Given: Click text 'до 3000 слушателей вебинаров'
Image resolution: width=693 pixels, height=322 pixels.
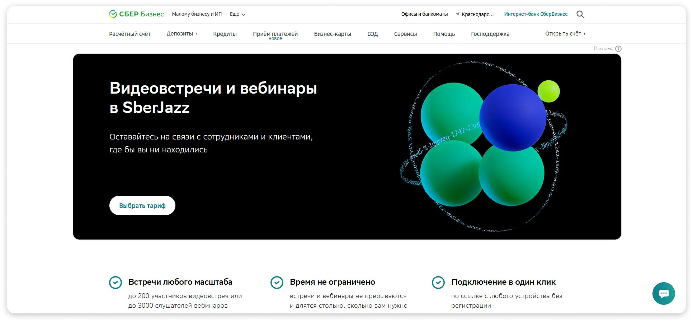Looking at the screenshot, I should [x=178, y=306].
